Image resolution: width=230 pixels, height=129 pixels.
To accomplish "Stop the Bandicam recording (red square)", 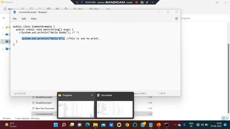I will coord(137,3).
